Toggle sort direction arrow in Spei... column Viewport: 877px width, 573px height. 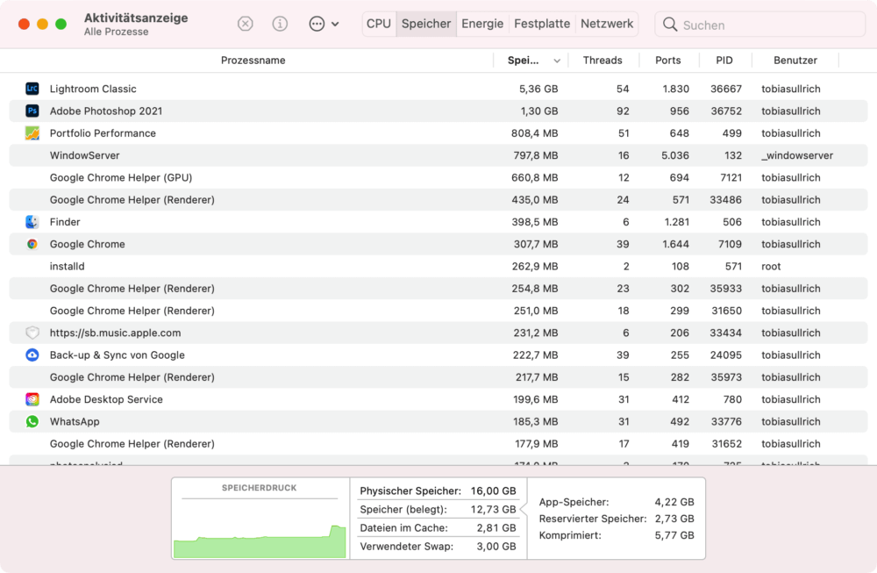tap(557, 61)
